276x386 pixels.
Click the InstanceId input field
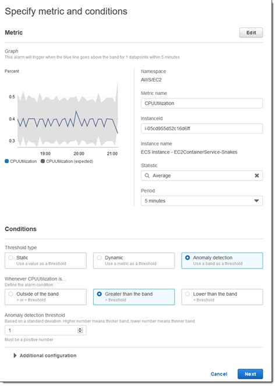pyautogui.click(x=201, y=129)
